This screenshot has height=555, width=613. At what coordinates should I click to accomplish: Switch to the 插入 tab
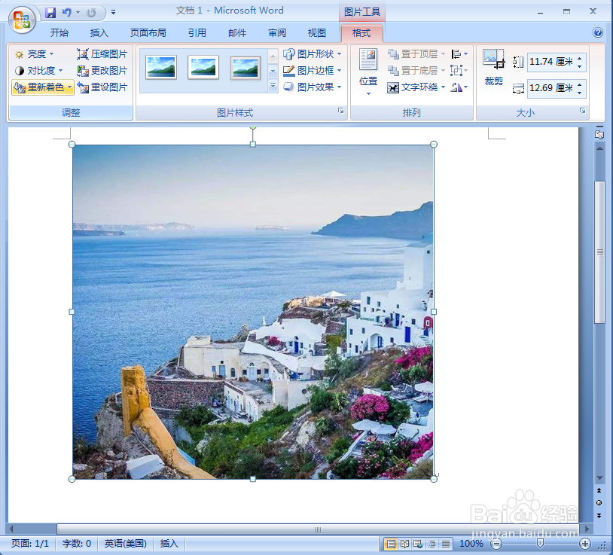[x=99, y=33]
